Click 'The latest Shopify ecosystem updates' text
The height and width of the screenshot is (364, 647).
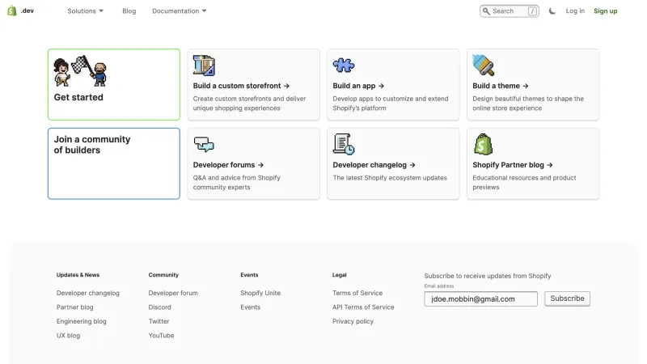(390, 178)
